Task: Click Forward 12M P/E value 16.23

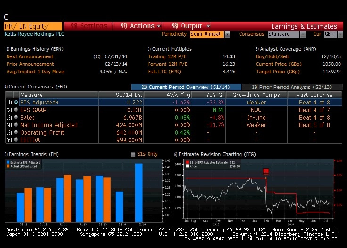Action: click(229, 64)
